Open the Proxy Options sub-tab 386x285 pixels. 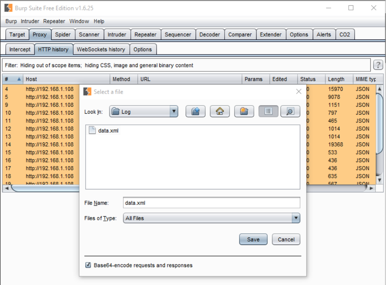[143, 49]
